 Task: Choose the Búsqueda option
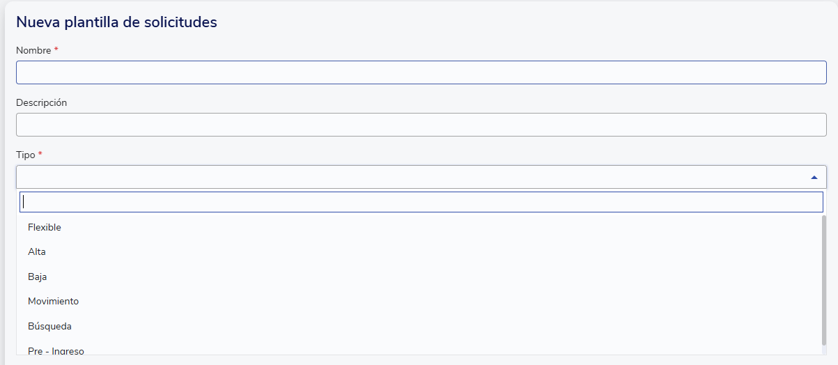point(50,326)
